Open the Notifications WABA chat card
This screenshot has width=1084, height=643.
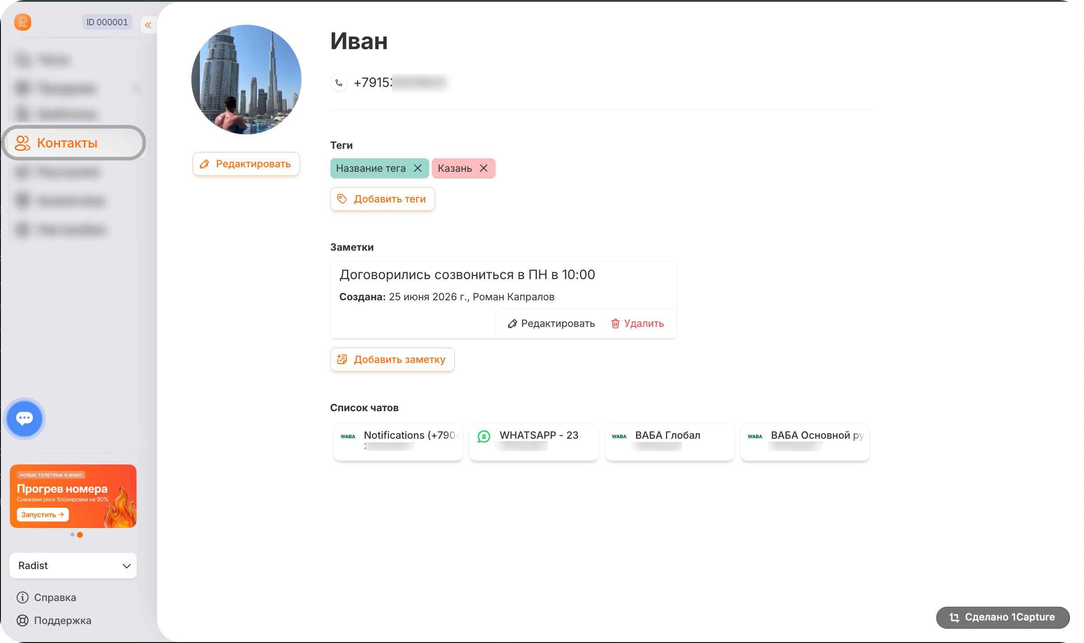[398, 442]
